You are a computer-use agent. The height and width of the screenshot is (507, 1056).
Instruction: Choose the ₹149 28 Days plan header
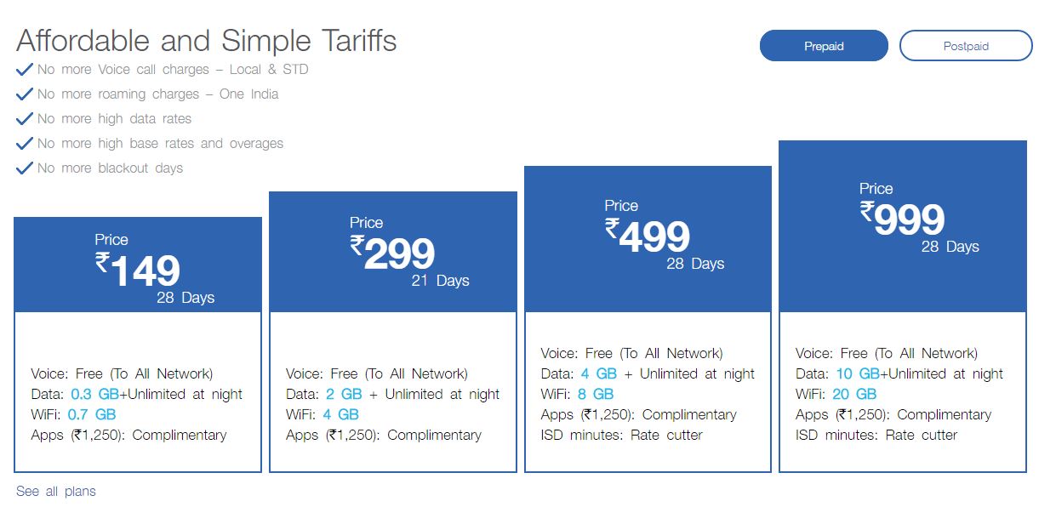click(138, 265)
